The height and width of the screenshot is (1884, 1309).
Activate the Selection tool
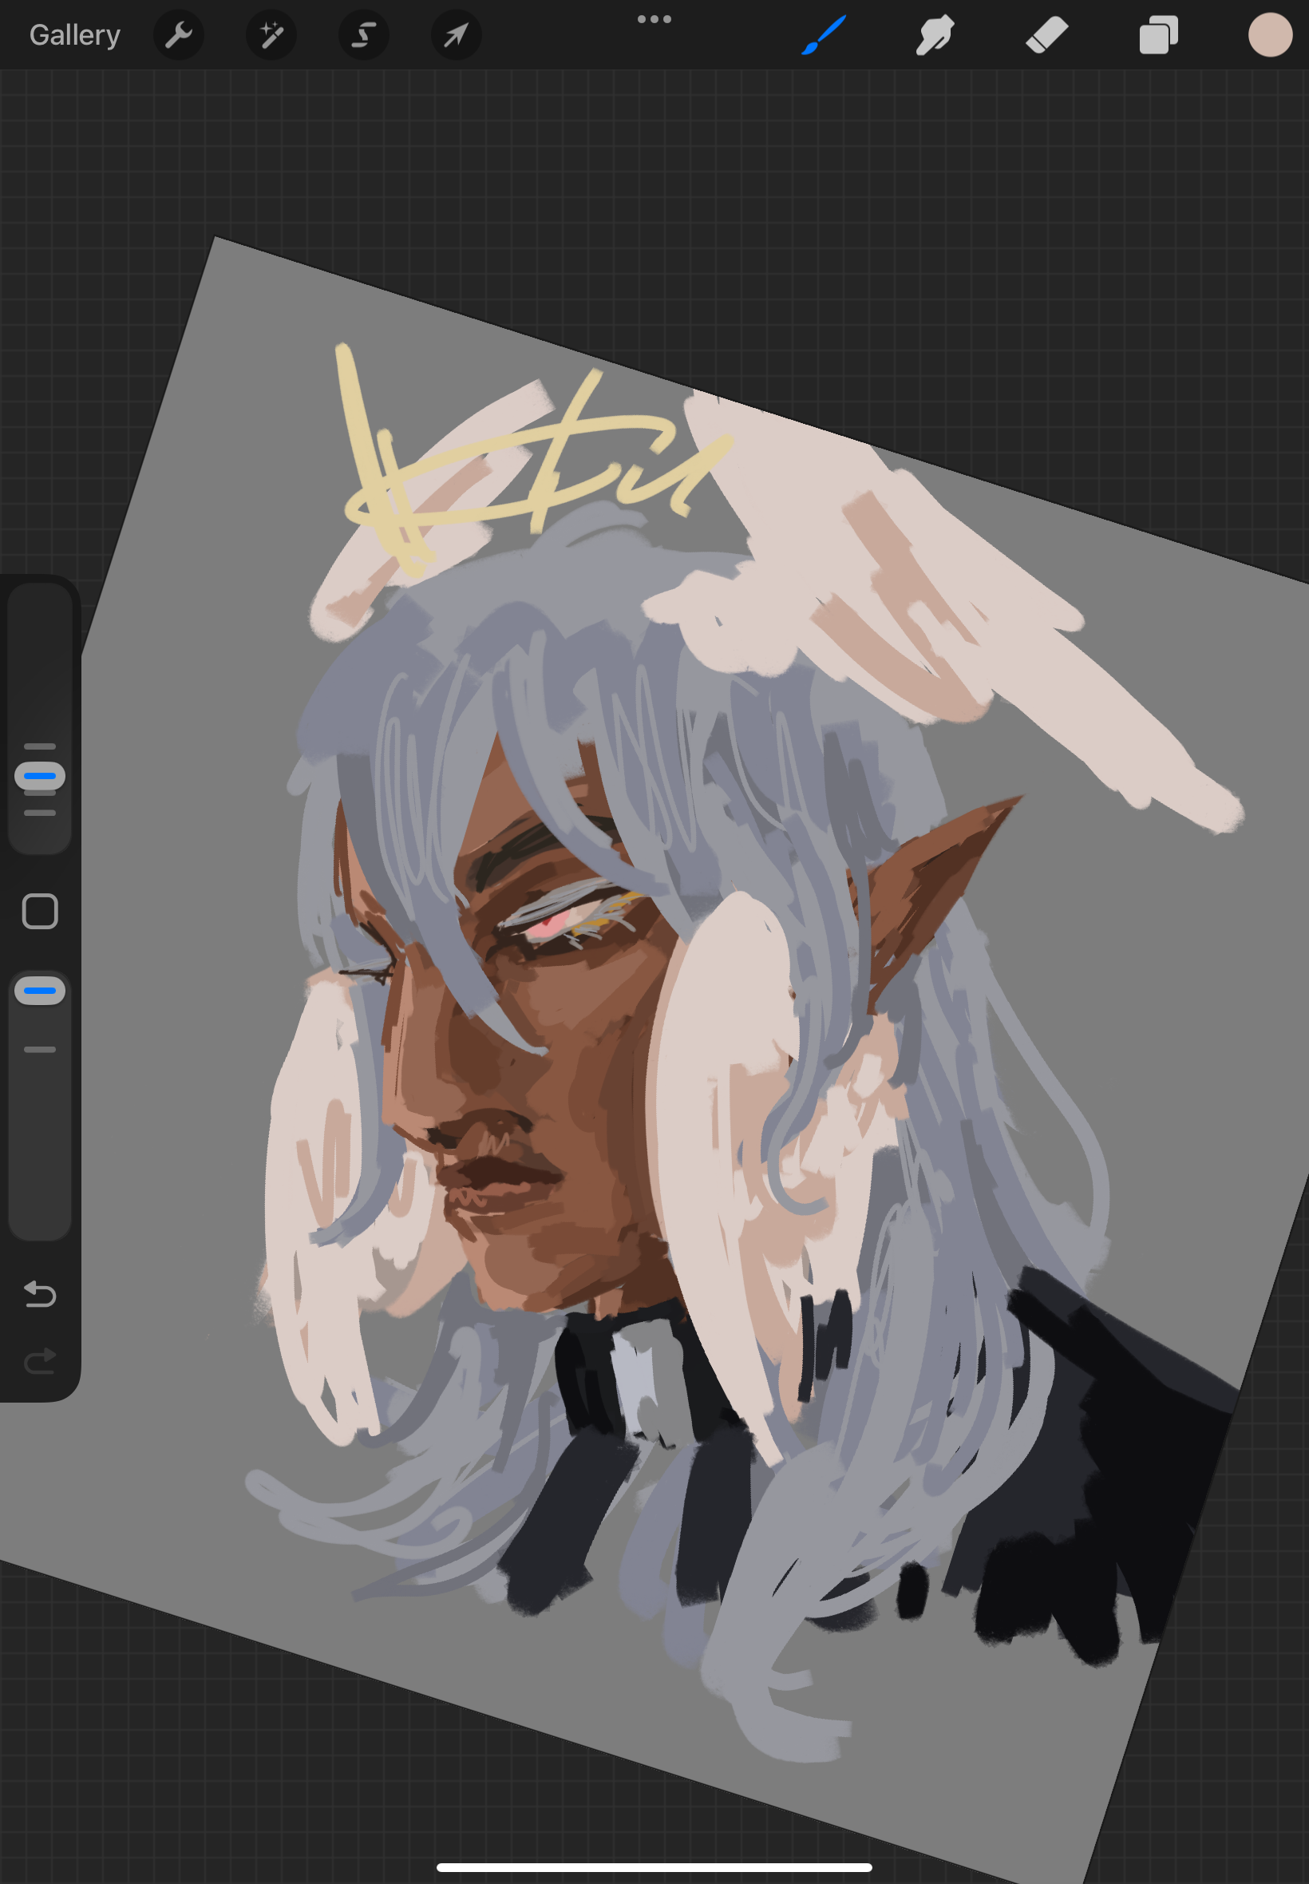point(363,34)
